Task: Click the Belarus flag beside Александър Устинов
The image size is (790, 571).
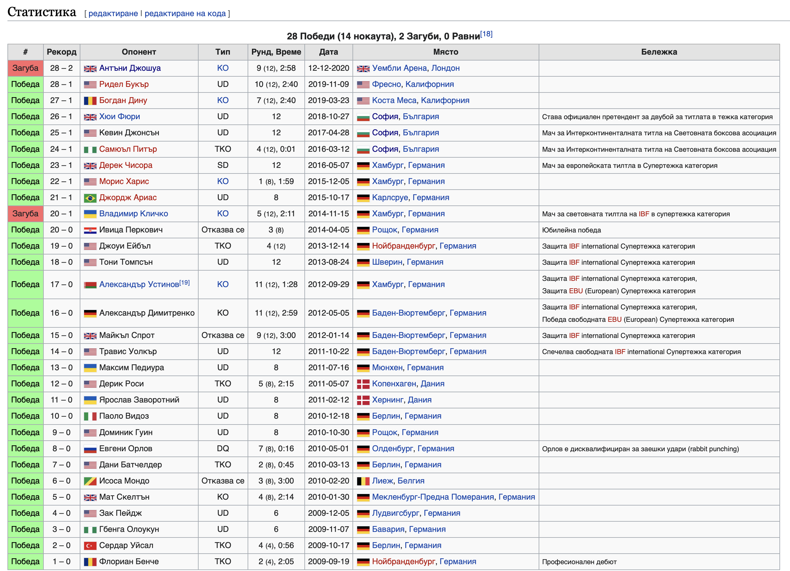Action: [90, 285]
